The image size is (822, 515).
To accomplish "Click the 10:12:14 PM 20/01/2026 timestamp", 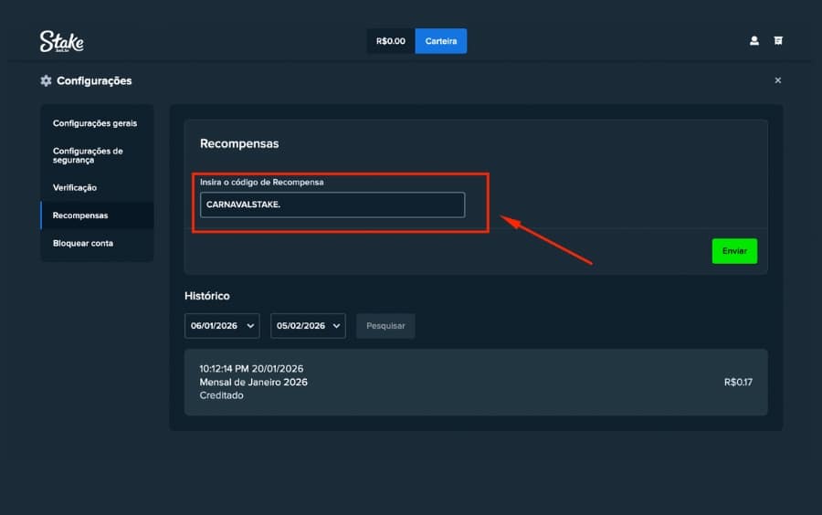I will 251,369.
